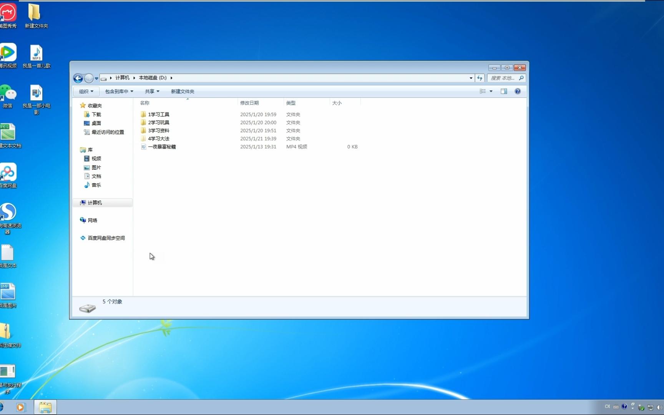Click the Help question mark icon
The image size is (664, 415).
[x=517, y=91]
